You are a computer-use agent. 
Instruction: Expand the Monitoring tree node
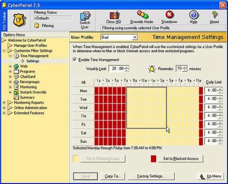point(10,87)
